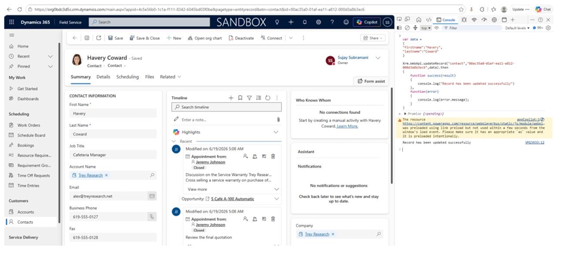Toggle the console live expression eye icon
The width and height of the screenshot is (585, 256).
pos(436,28)
